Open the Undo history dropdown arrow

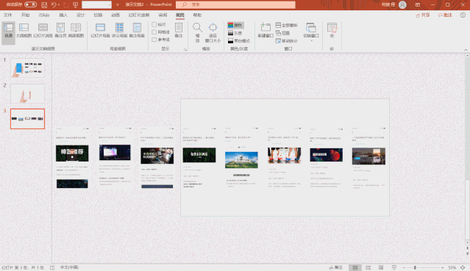(59, 5)
